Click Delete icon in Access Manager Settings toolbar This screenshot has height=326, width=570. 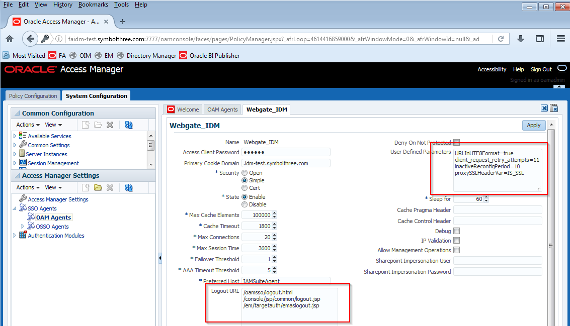110,187
